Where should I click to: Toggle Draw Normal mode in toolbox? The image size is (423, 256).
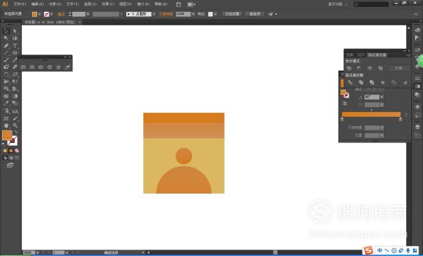coord(5,158)
